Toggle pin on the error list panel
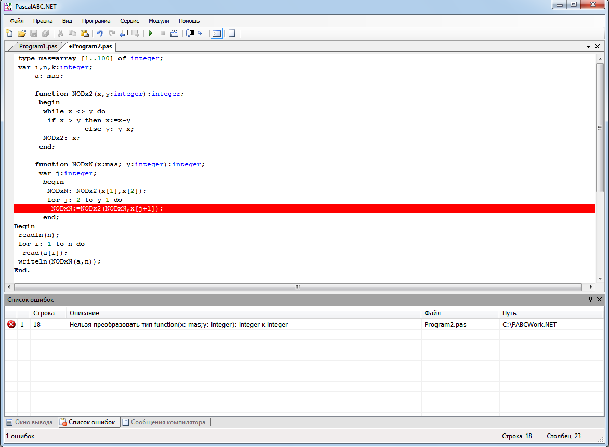This screenshot has width=609, height=447. (590, 300)
